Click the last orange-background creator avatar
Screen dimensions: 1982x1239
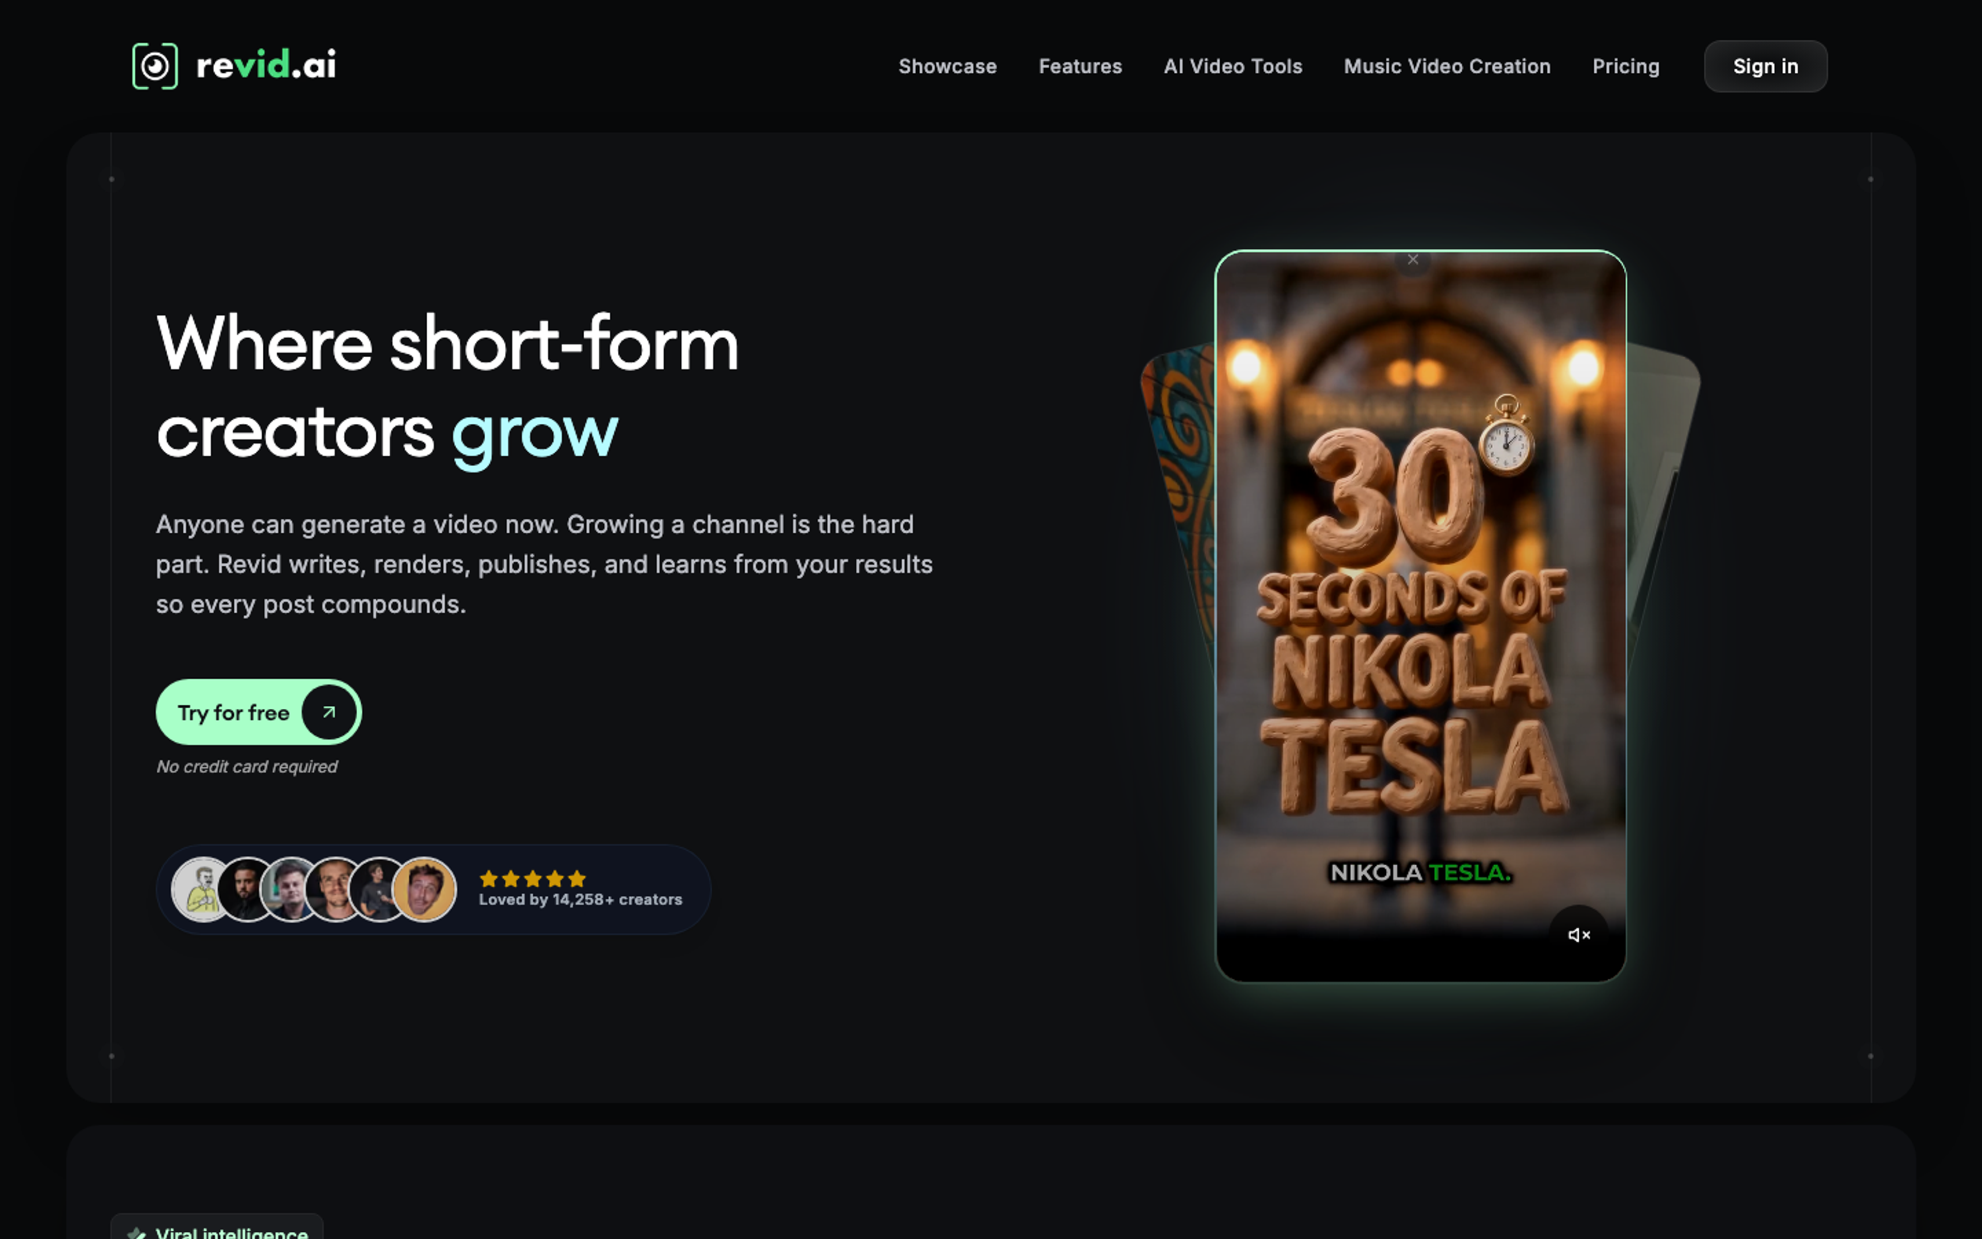pos(424,890)
